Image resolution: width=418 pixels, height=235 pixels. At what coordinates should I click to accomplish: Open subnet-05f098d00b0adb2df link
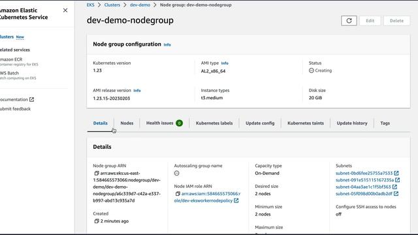point(364,194)
